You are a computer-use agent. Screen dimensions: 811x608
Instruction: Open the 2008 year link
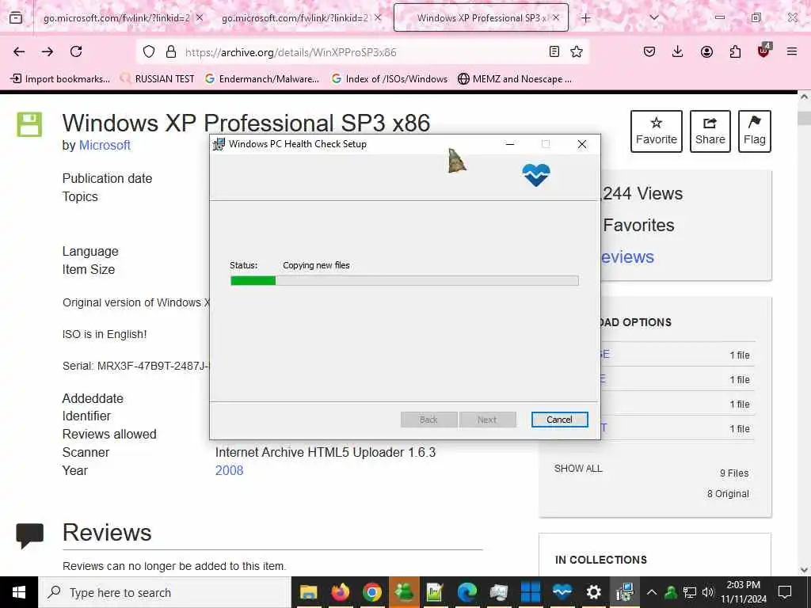229,470
